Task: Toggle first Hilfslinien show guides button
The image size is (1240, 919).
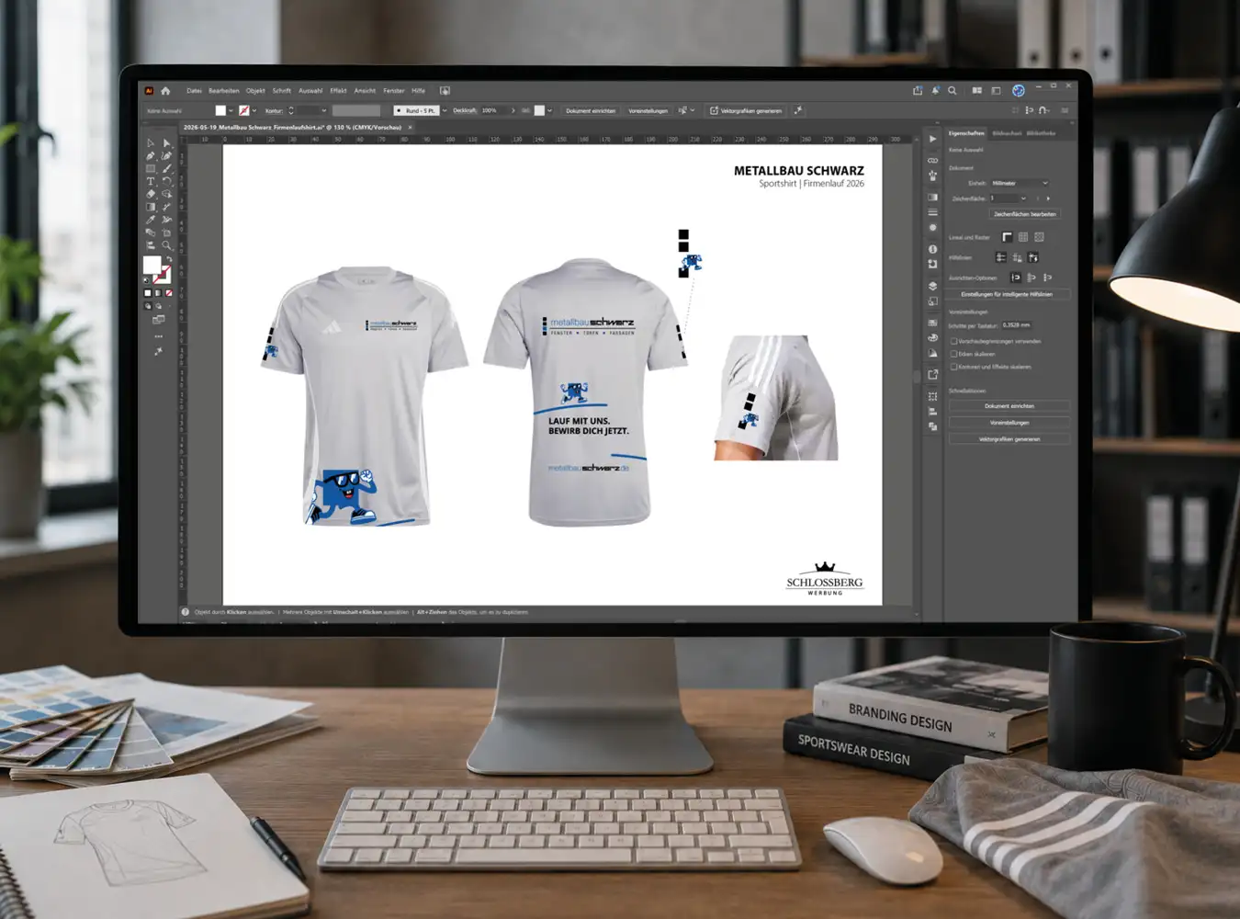Action: 1000,257
